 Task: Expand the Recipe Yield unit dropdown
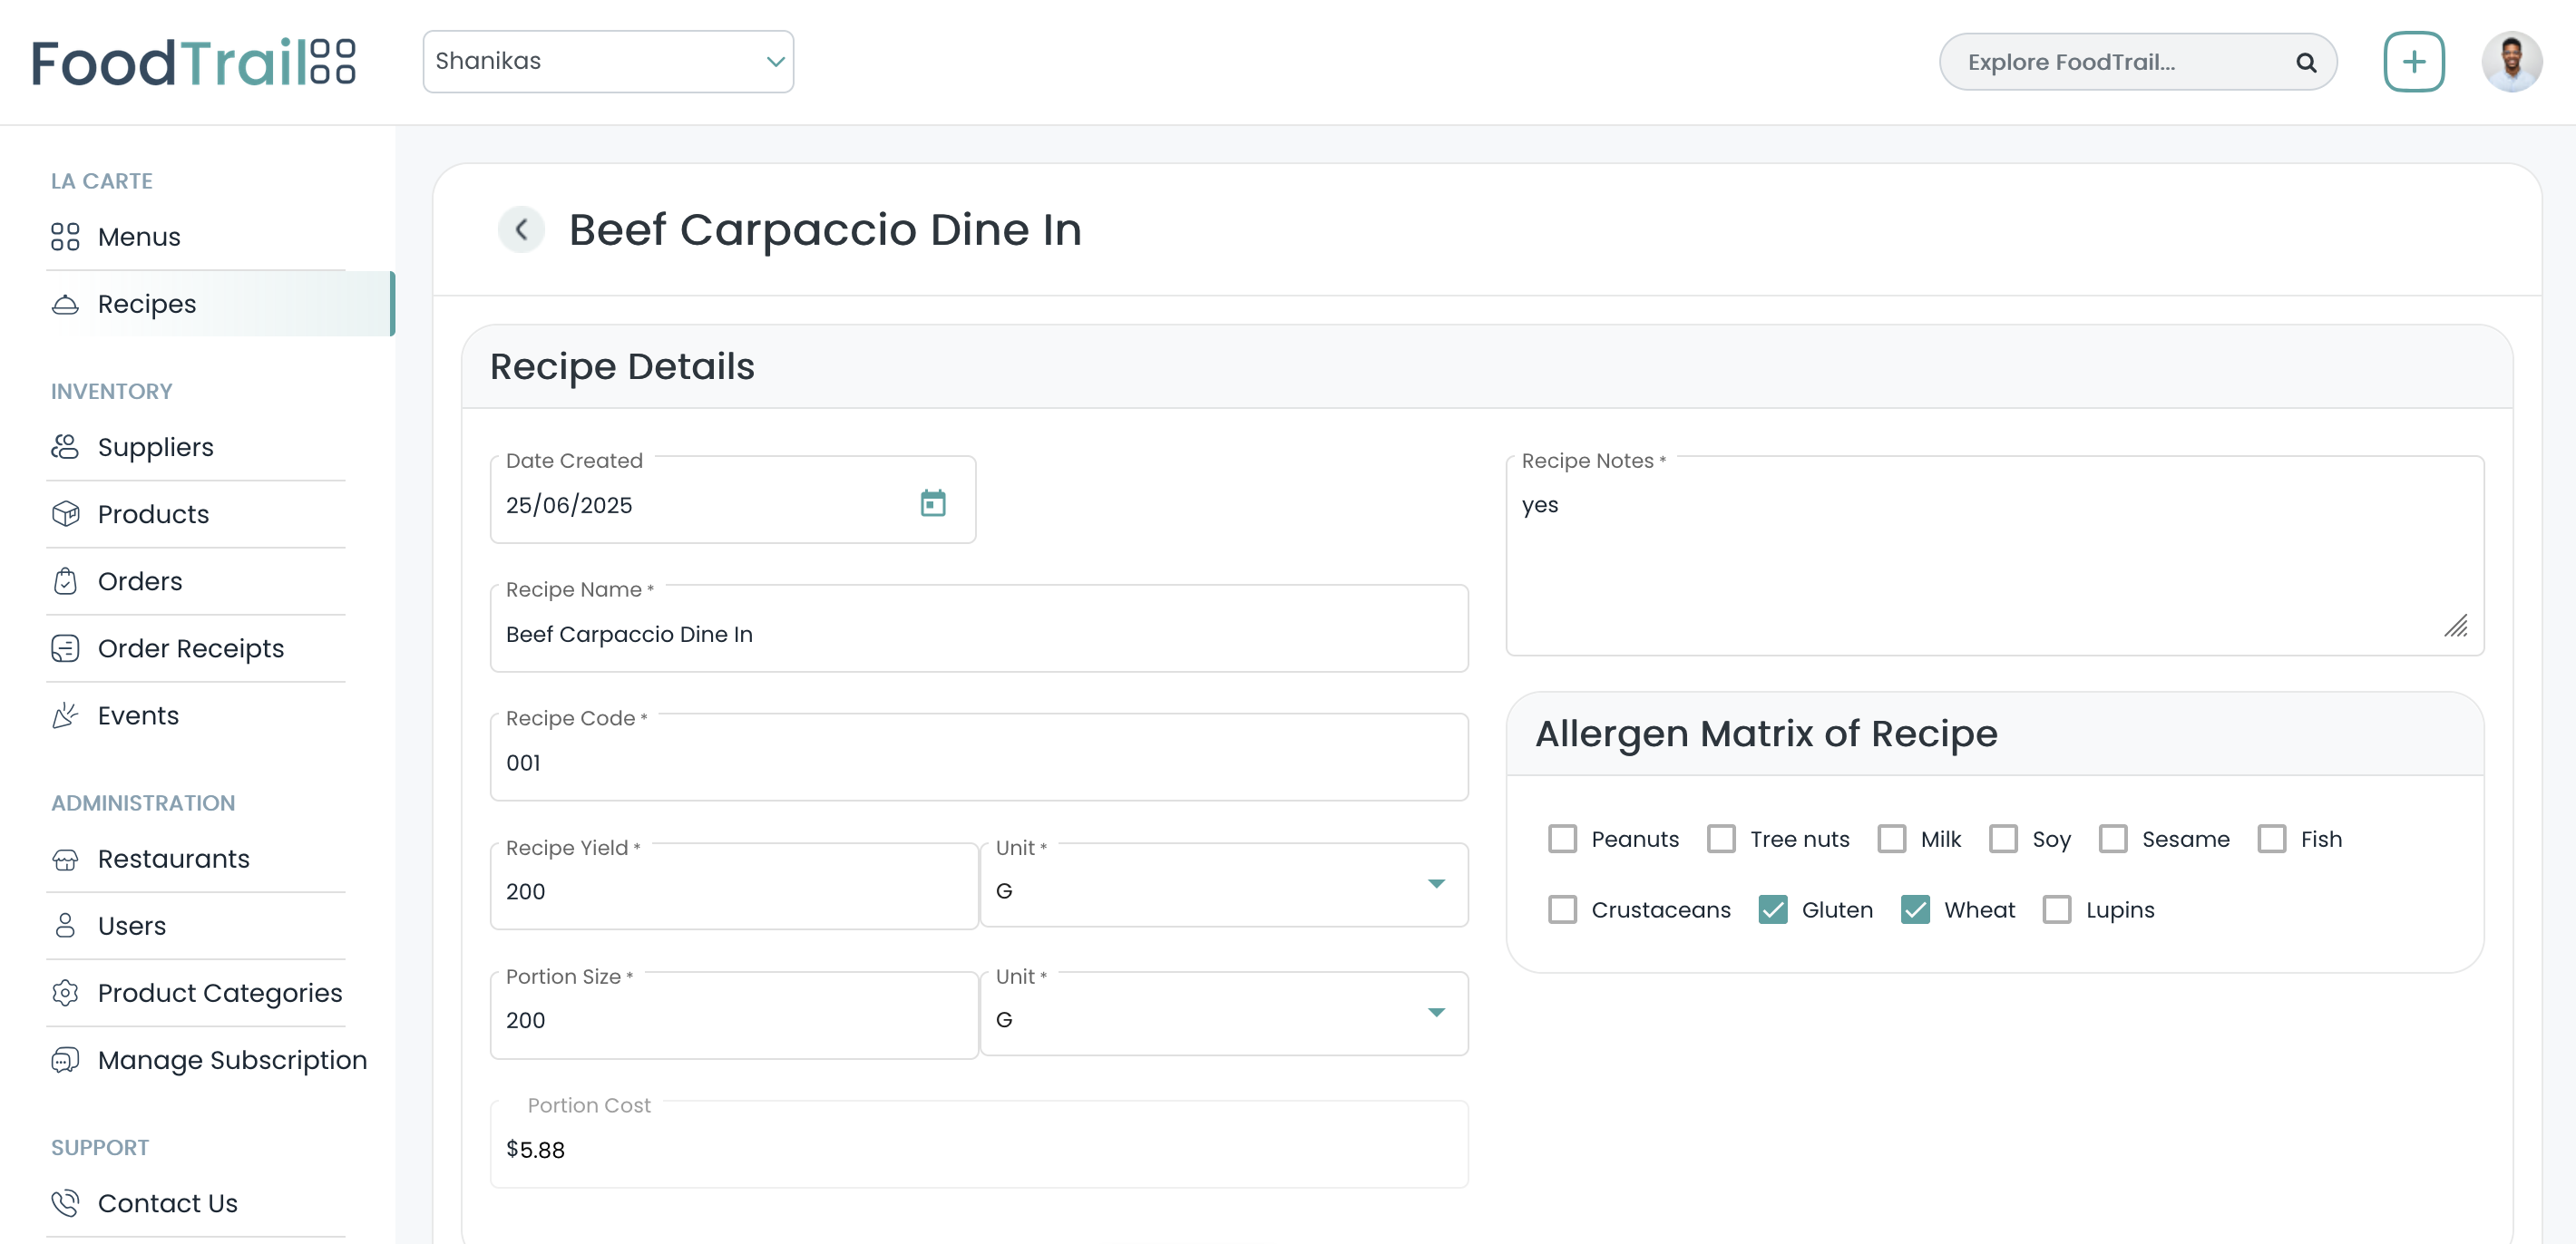[1437, 884]
